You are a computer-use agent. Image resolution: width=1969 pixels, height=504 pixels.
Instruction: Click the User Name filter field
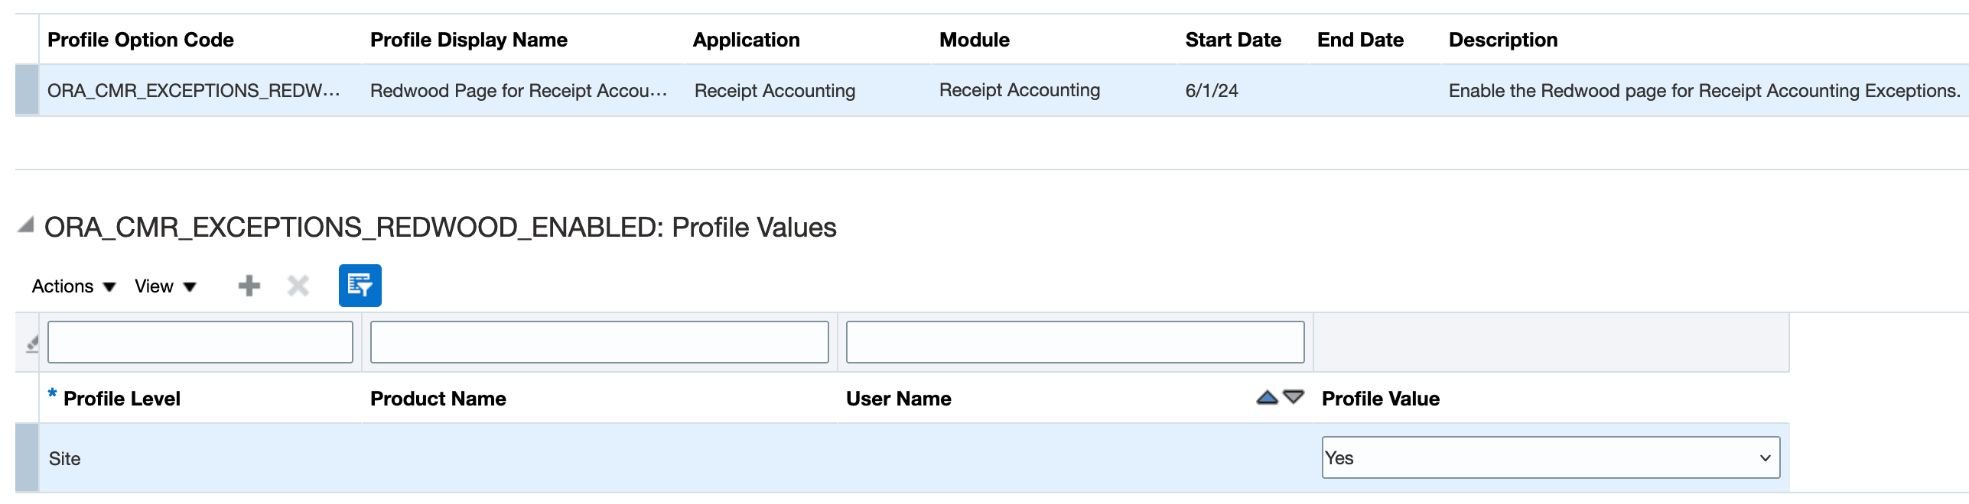(1075, 342)
